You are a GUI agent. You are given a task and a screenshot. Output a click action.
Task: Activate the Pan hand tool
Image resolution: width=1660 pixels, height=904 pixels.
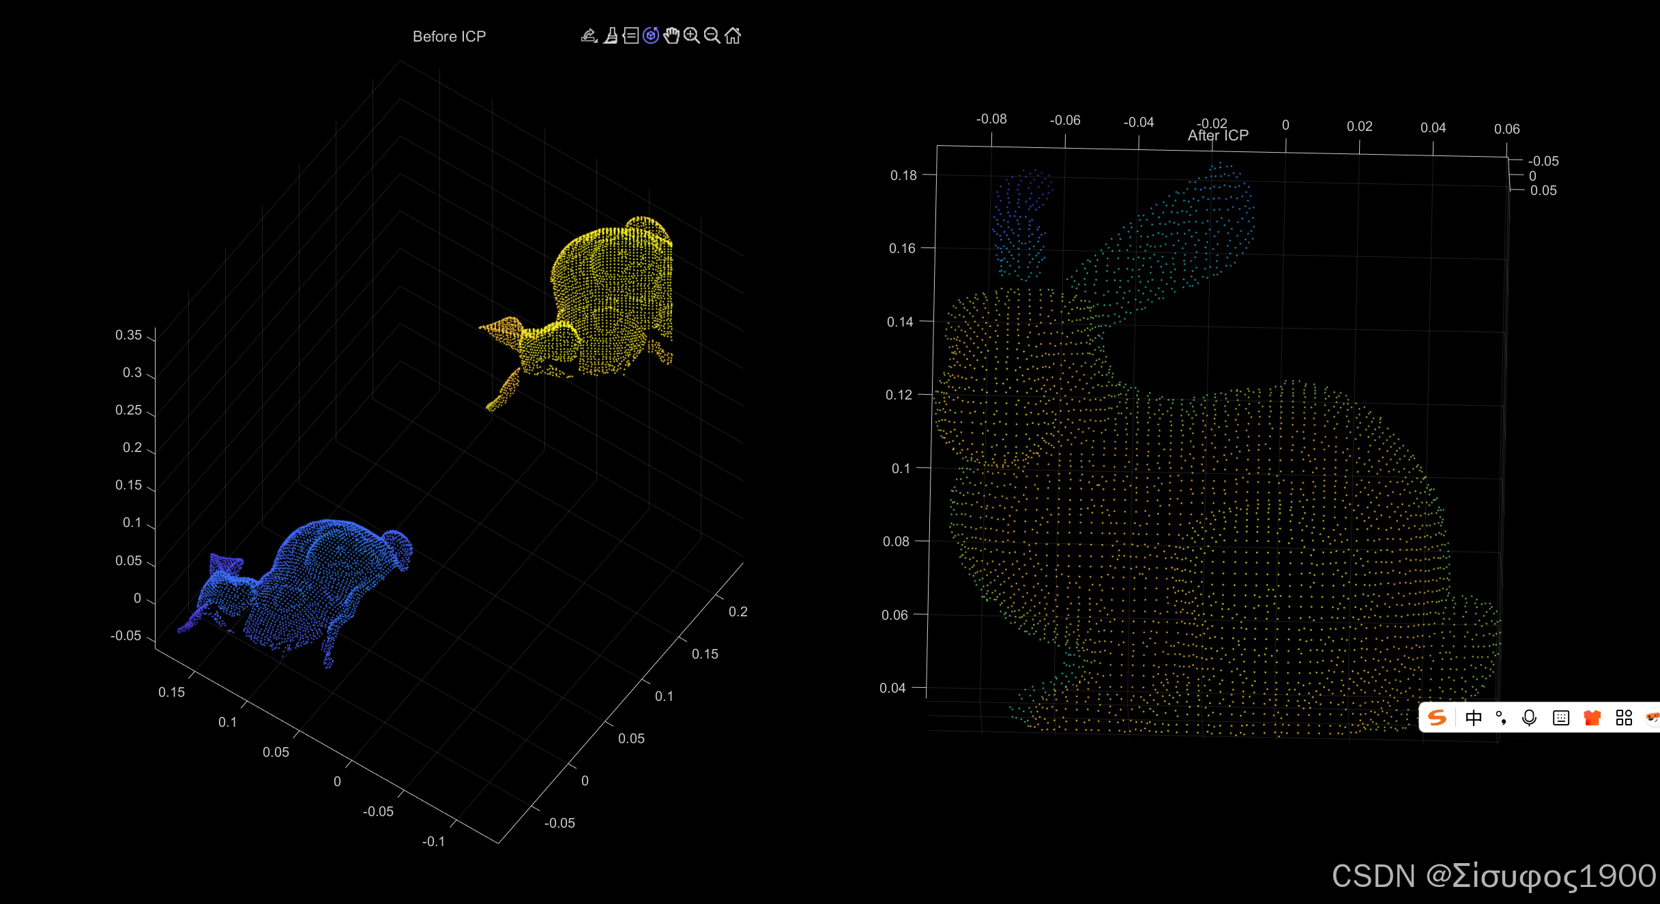tap(671, 35)
